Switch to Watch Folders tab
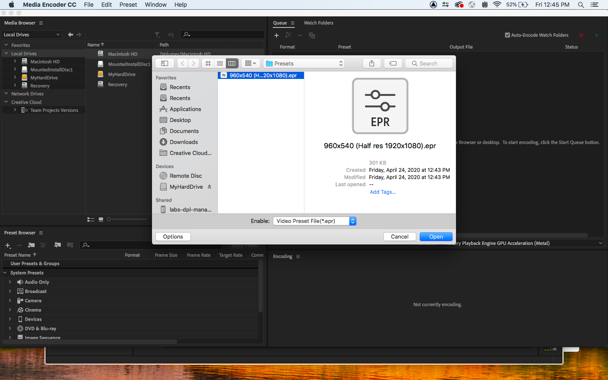Viewport: 608px width, 380px height. pyautogui.click(x=318, y=23)
